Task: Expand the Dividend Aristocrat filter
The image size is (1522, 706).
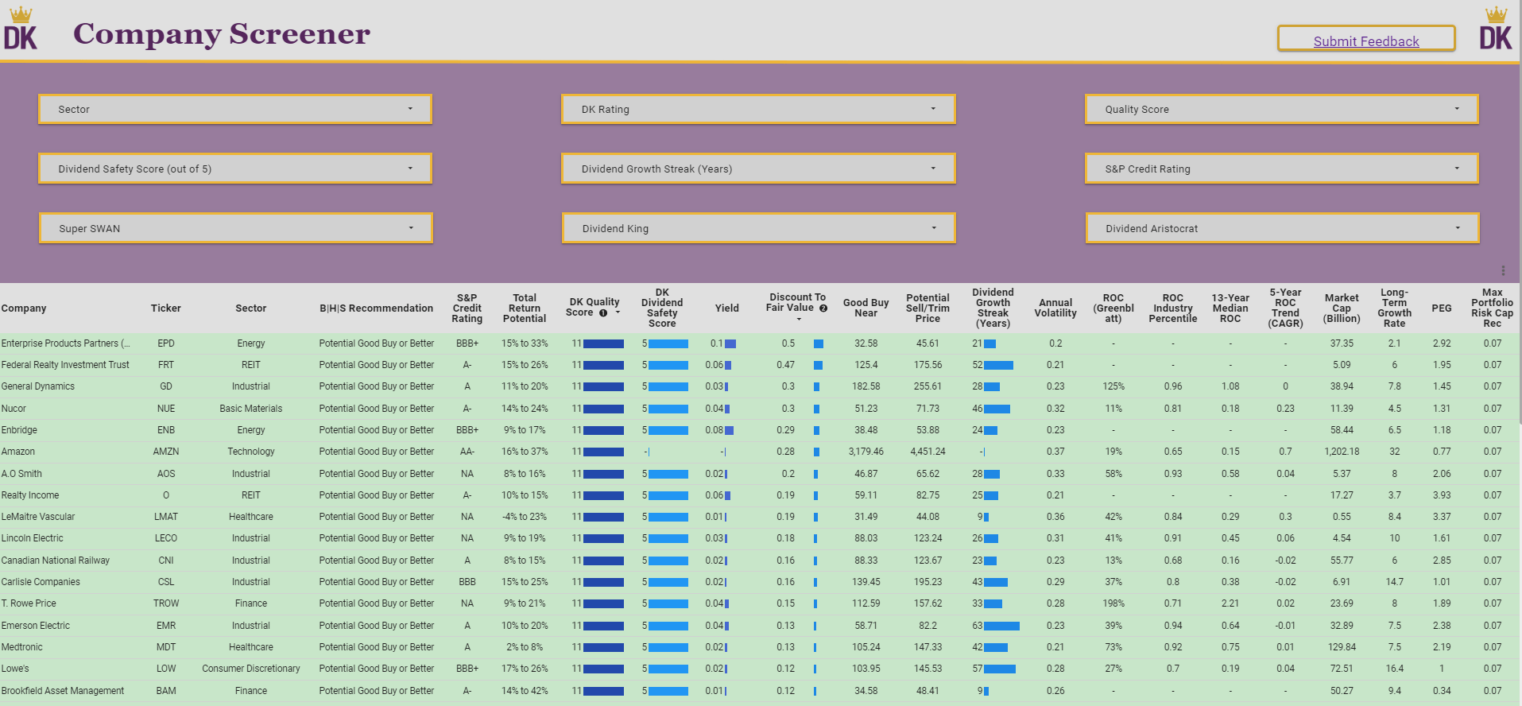Action: click(1283, 228)
